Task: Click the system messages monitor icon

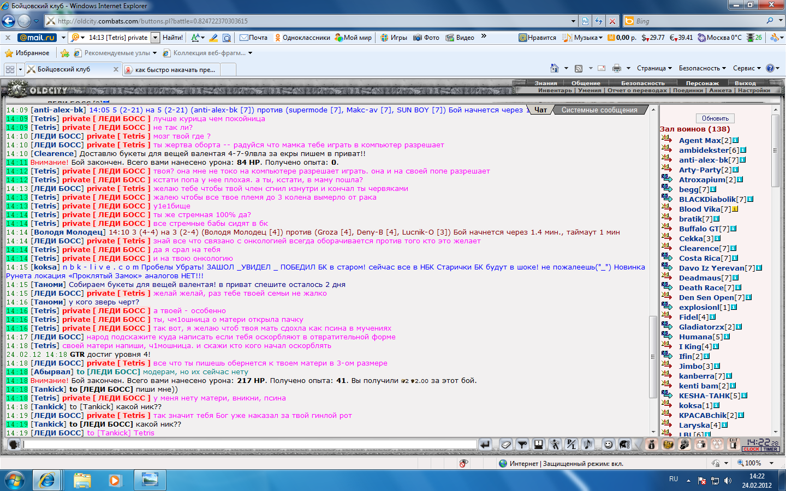Action: click(539, 445)
